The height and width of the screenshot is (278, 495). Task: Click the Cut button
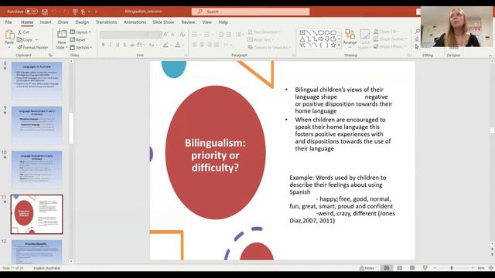pyautogui.click(x=23, y=32)
